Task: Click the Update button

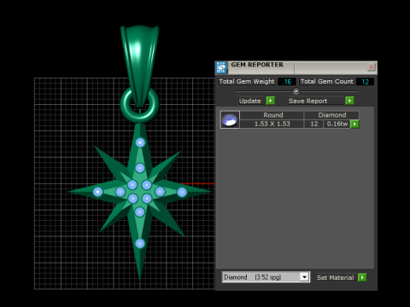Action: point(252,101)
